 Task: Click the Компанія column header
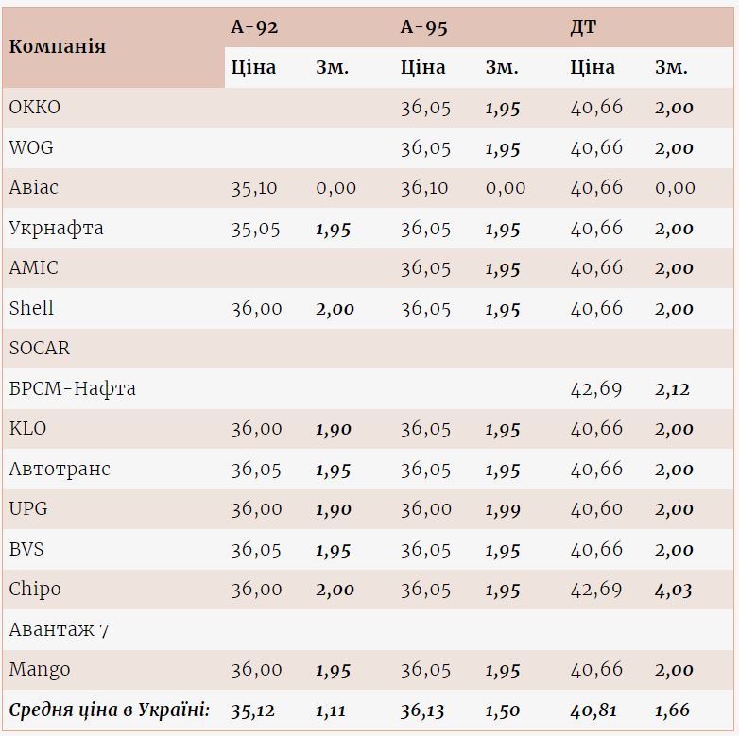coord(58,46)
